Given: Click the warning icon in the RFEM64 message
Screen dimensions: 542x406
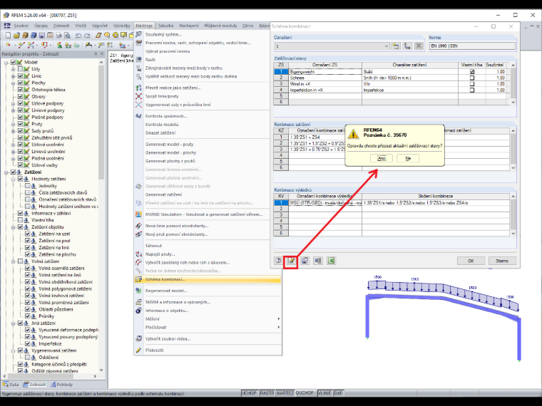Looking at the screenshot, I should coord(353,134).
